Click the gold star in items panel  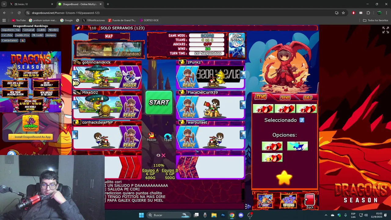coord(284,178)
